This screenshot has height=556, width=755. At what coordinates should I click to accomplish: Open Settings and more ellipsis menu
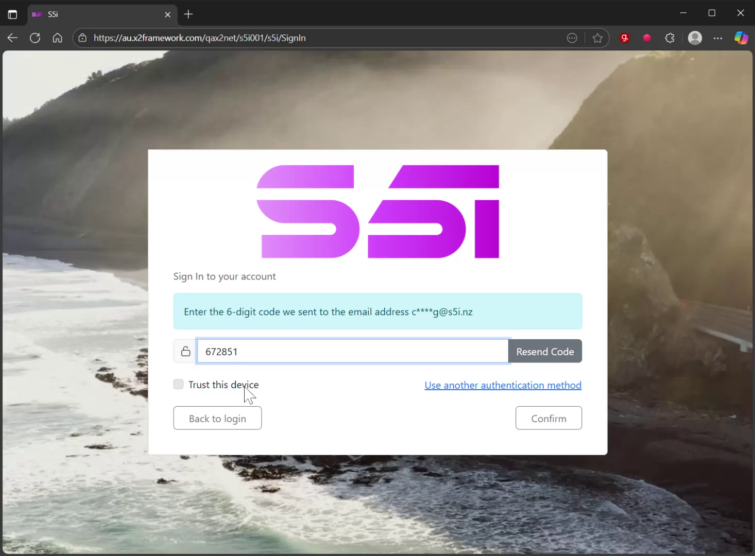tap(718, 38)
